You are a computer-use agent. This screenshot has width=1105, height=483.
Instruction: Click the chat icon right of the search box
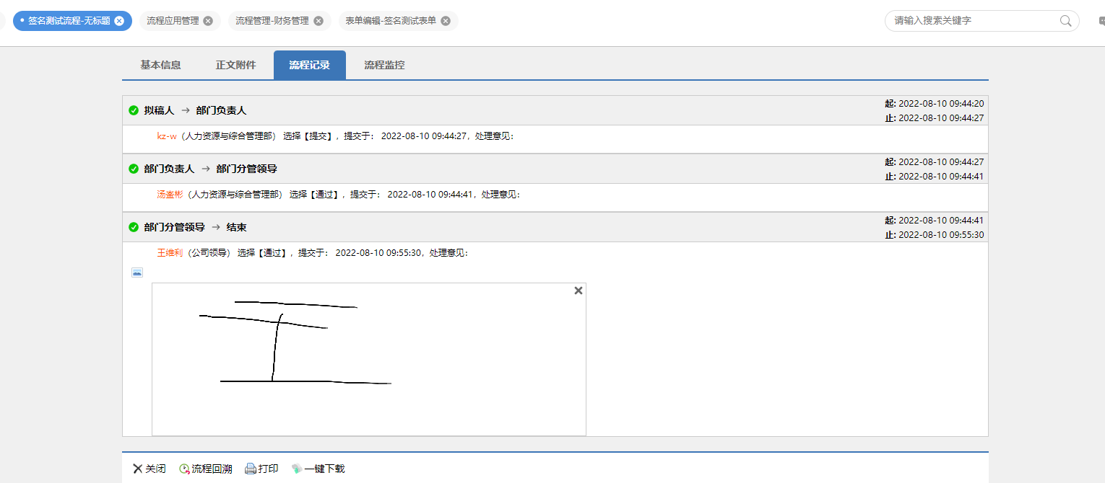(x=1101, y=22)
